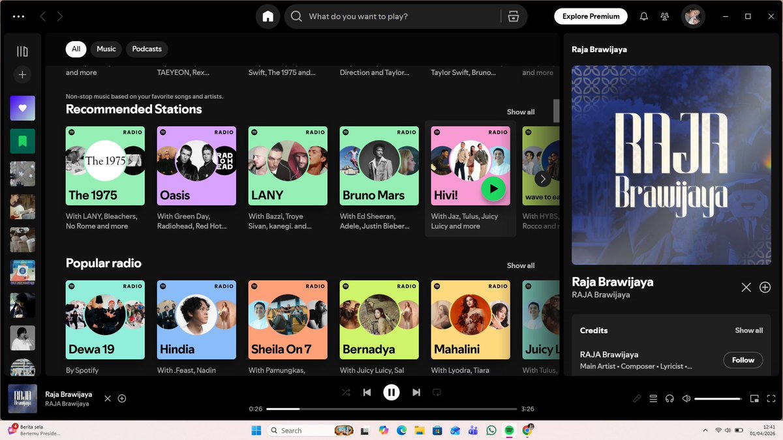Adjust the volume slider
Viewport: 783px width, 440px height.
tap(718, 398)
